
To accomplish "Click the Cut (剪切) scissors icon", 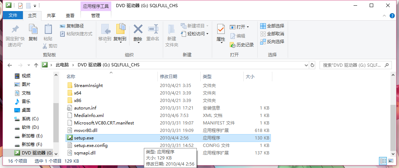I will tap(45, 46).
